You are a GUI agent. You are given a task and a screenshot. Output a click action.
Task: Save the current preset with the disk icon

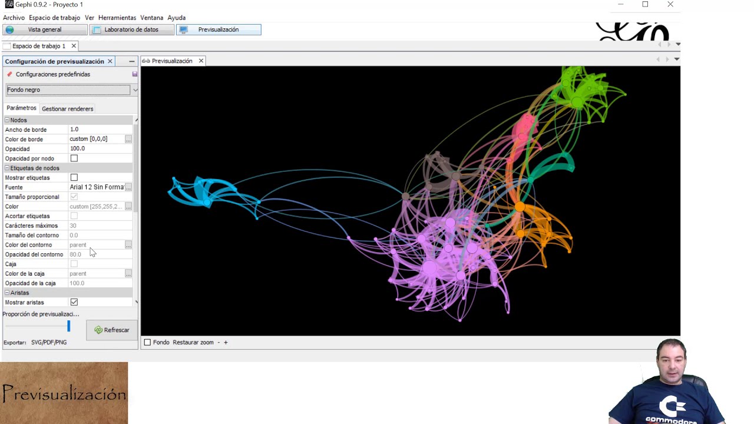134,74
